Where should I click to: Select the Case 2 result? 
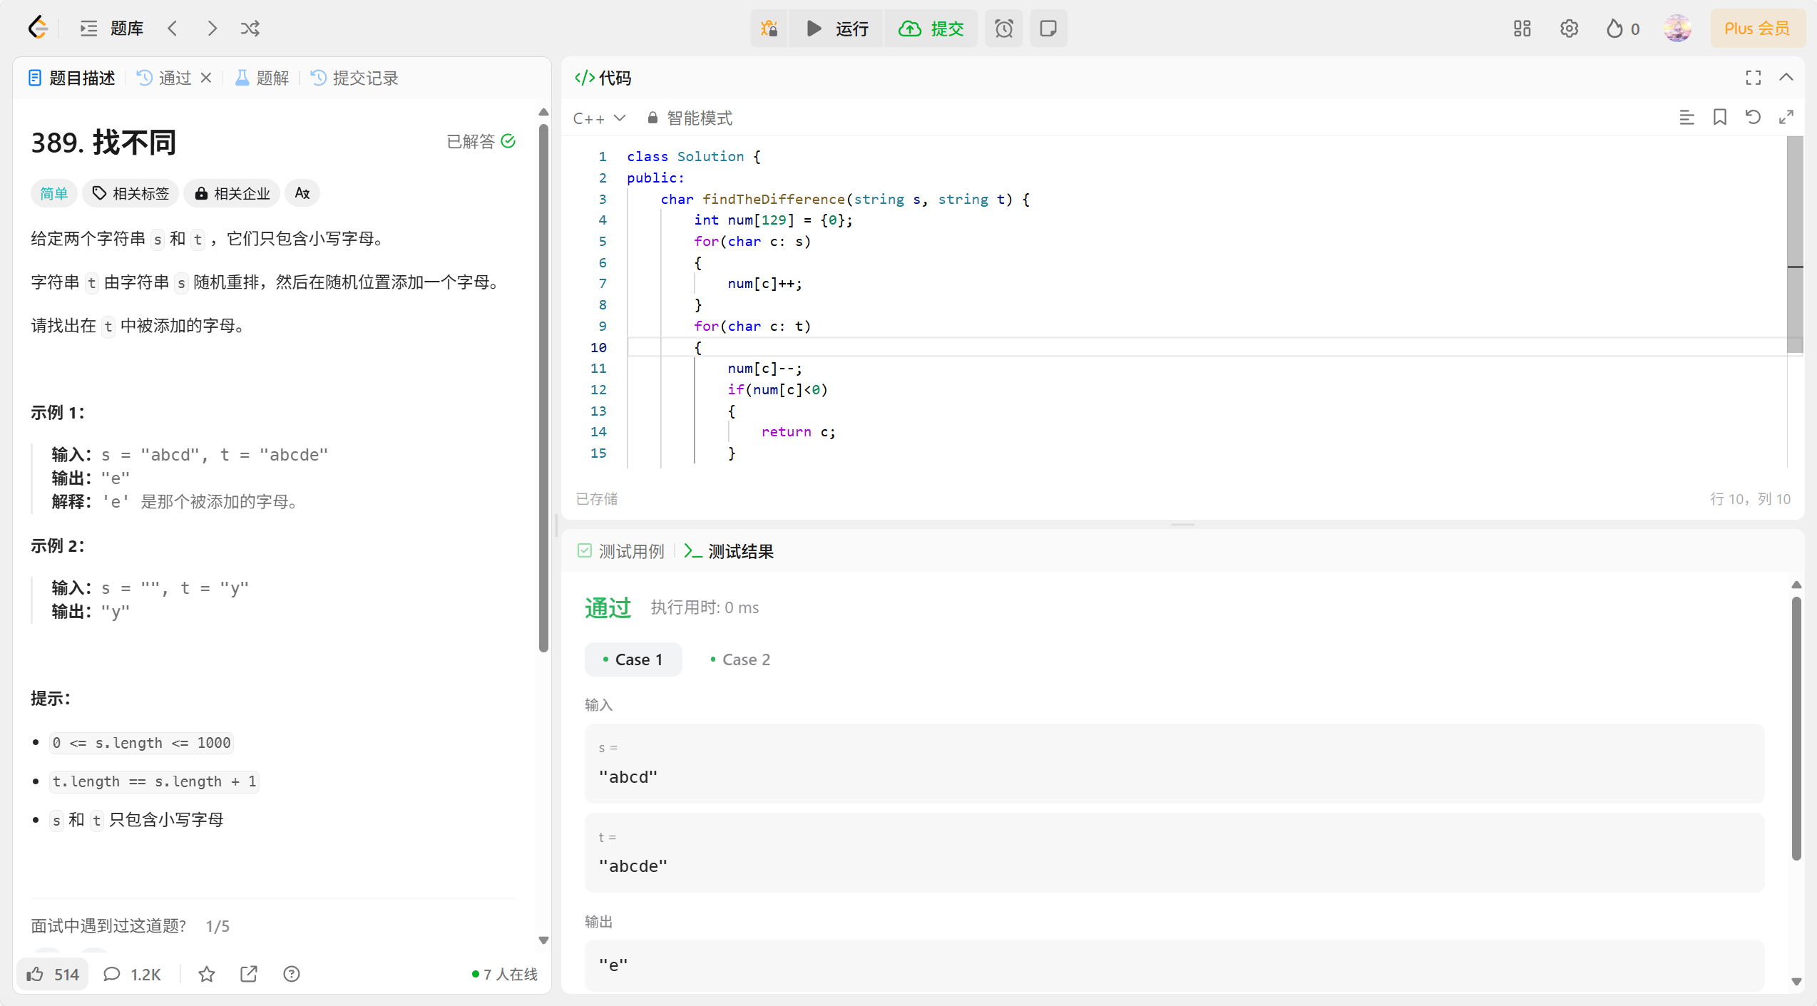click(740, 659)
